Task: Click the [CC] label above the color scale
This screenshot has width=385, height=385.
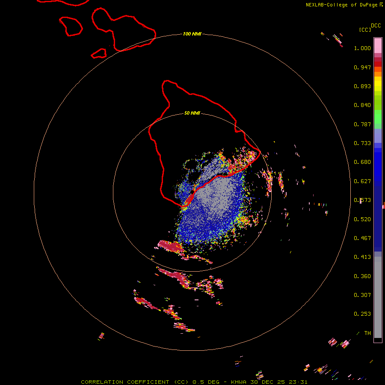Action: click(365, 30)
